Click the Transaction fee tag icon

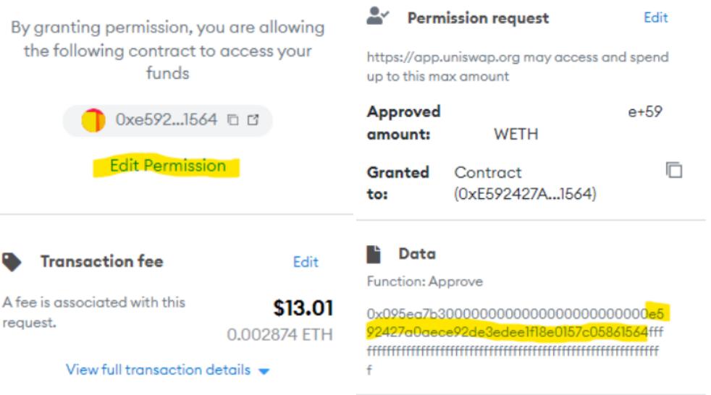(x=12, y=262)
